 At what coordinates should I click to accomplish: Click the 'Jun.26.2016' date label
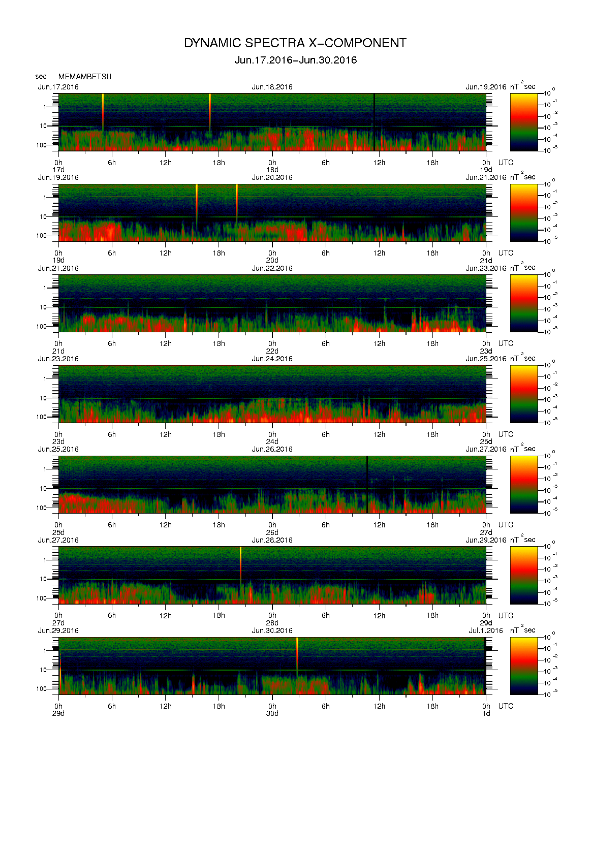click(272, 449)
